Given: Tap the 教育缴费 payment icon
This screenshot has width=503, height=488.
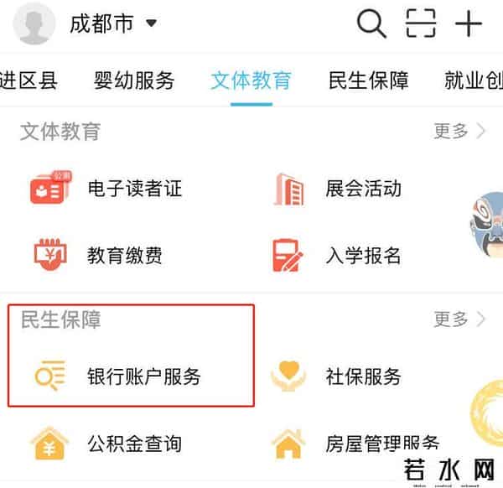Looking at the screenshot, I should pyautogui.click(x=50, y=255).
